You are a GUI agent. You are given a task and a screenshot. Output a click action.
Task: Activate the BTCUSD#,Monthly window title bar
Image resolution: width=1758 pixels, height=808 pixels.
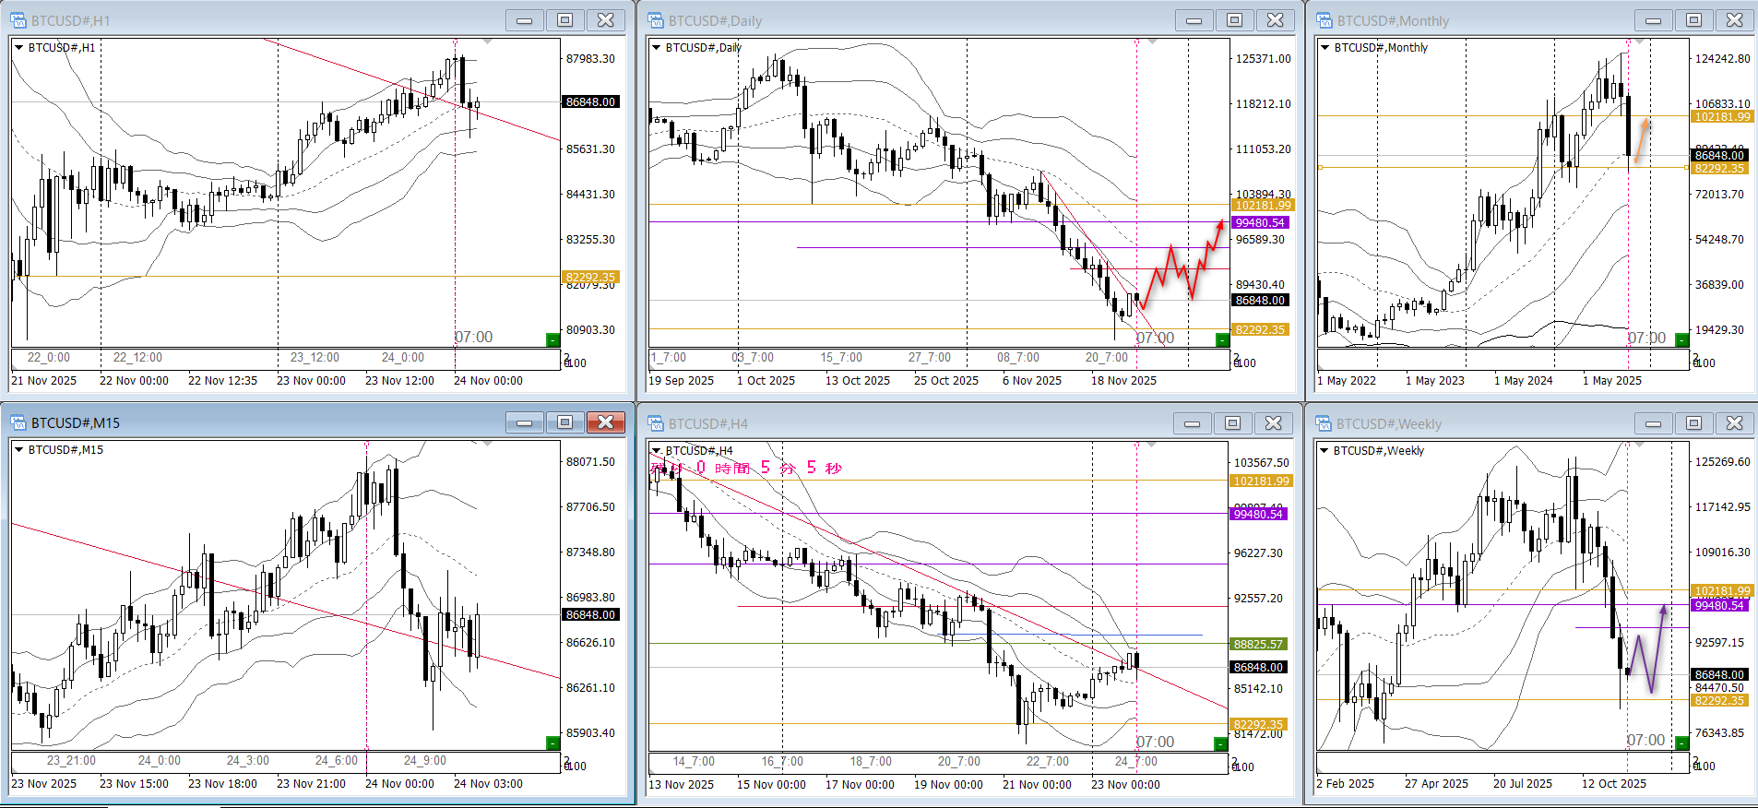pos(1476,20)
